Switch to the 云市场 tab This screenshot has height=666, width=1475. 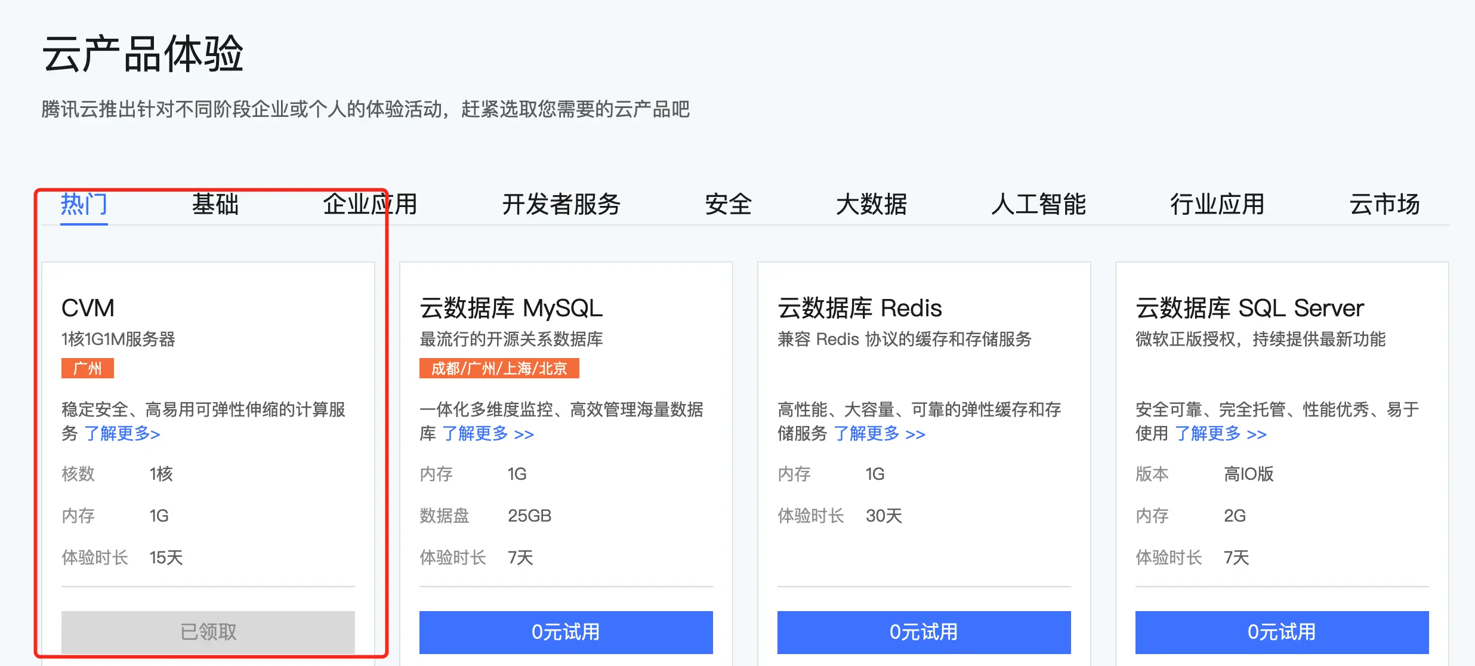pos(1385,204)
